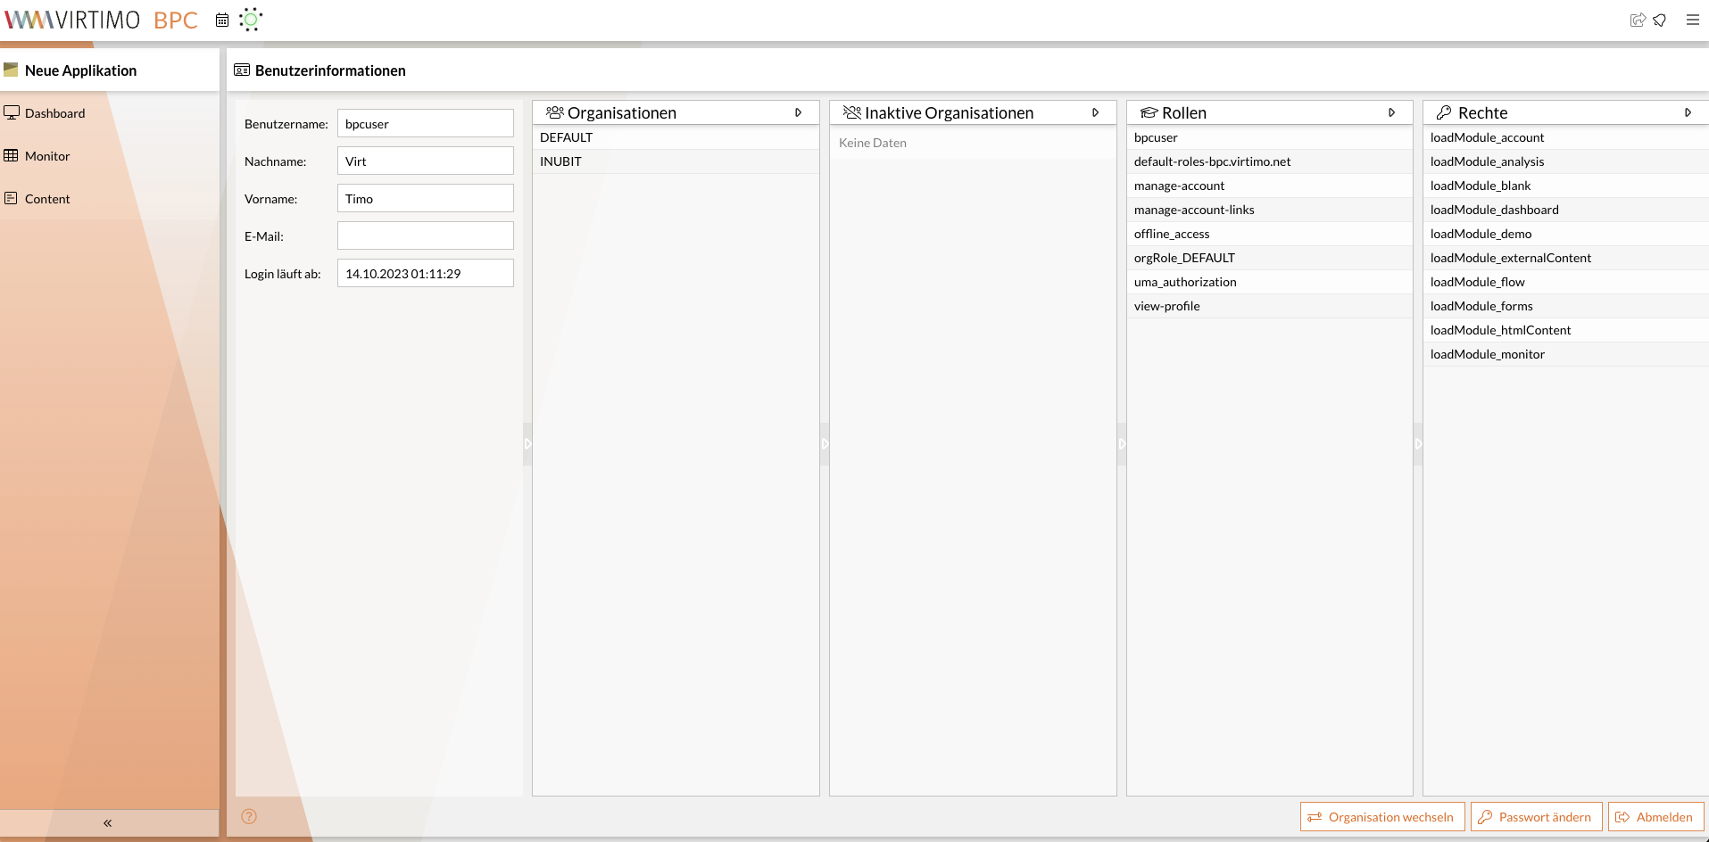Viewport: 1709px width, 842px height.
Task: Collapse the Rollen panel arrow
Action: [x=1391, y=112]
